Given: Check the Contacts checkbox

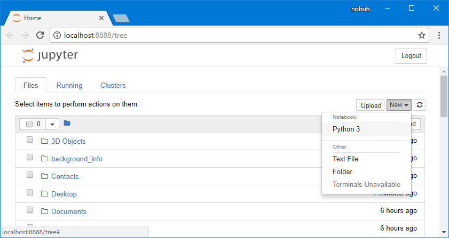Looking at the screenshot, I should [30, 175].
